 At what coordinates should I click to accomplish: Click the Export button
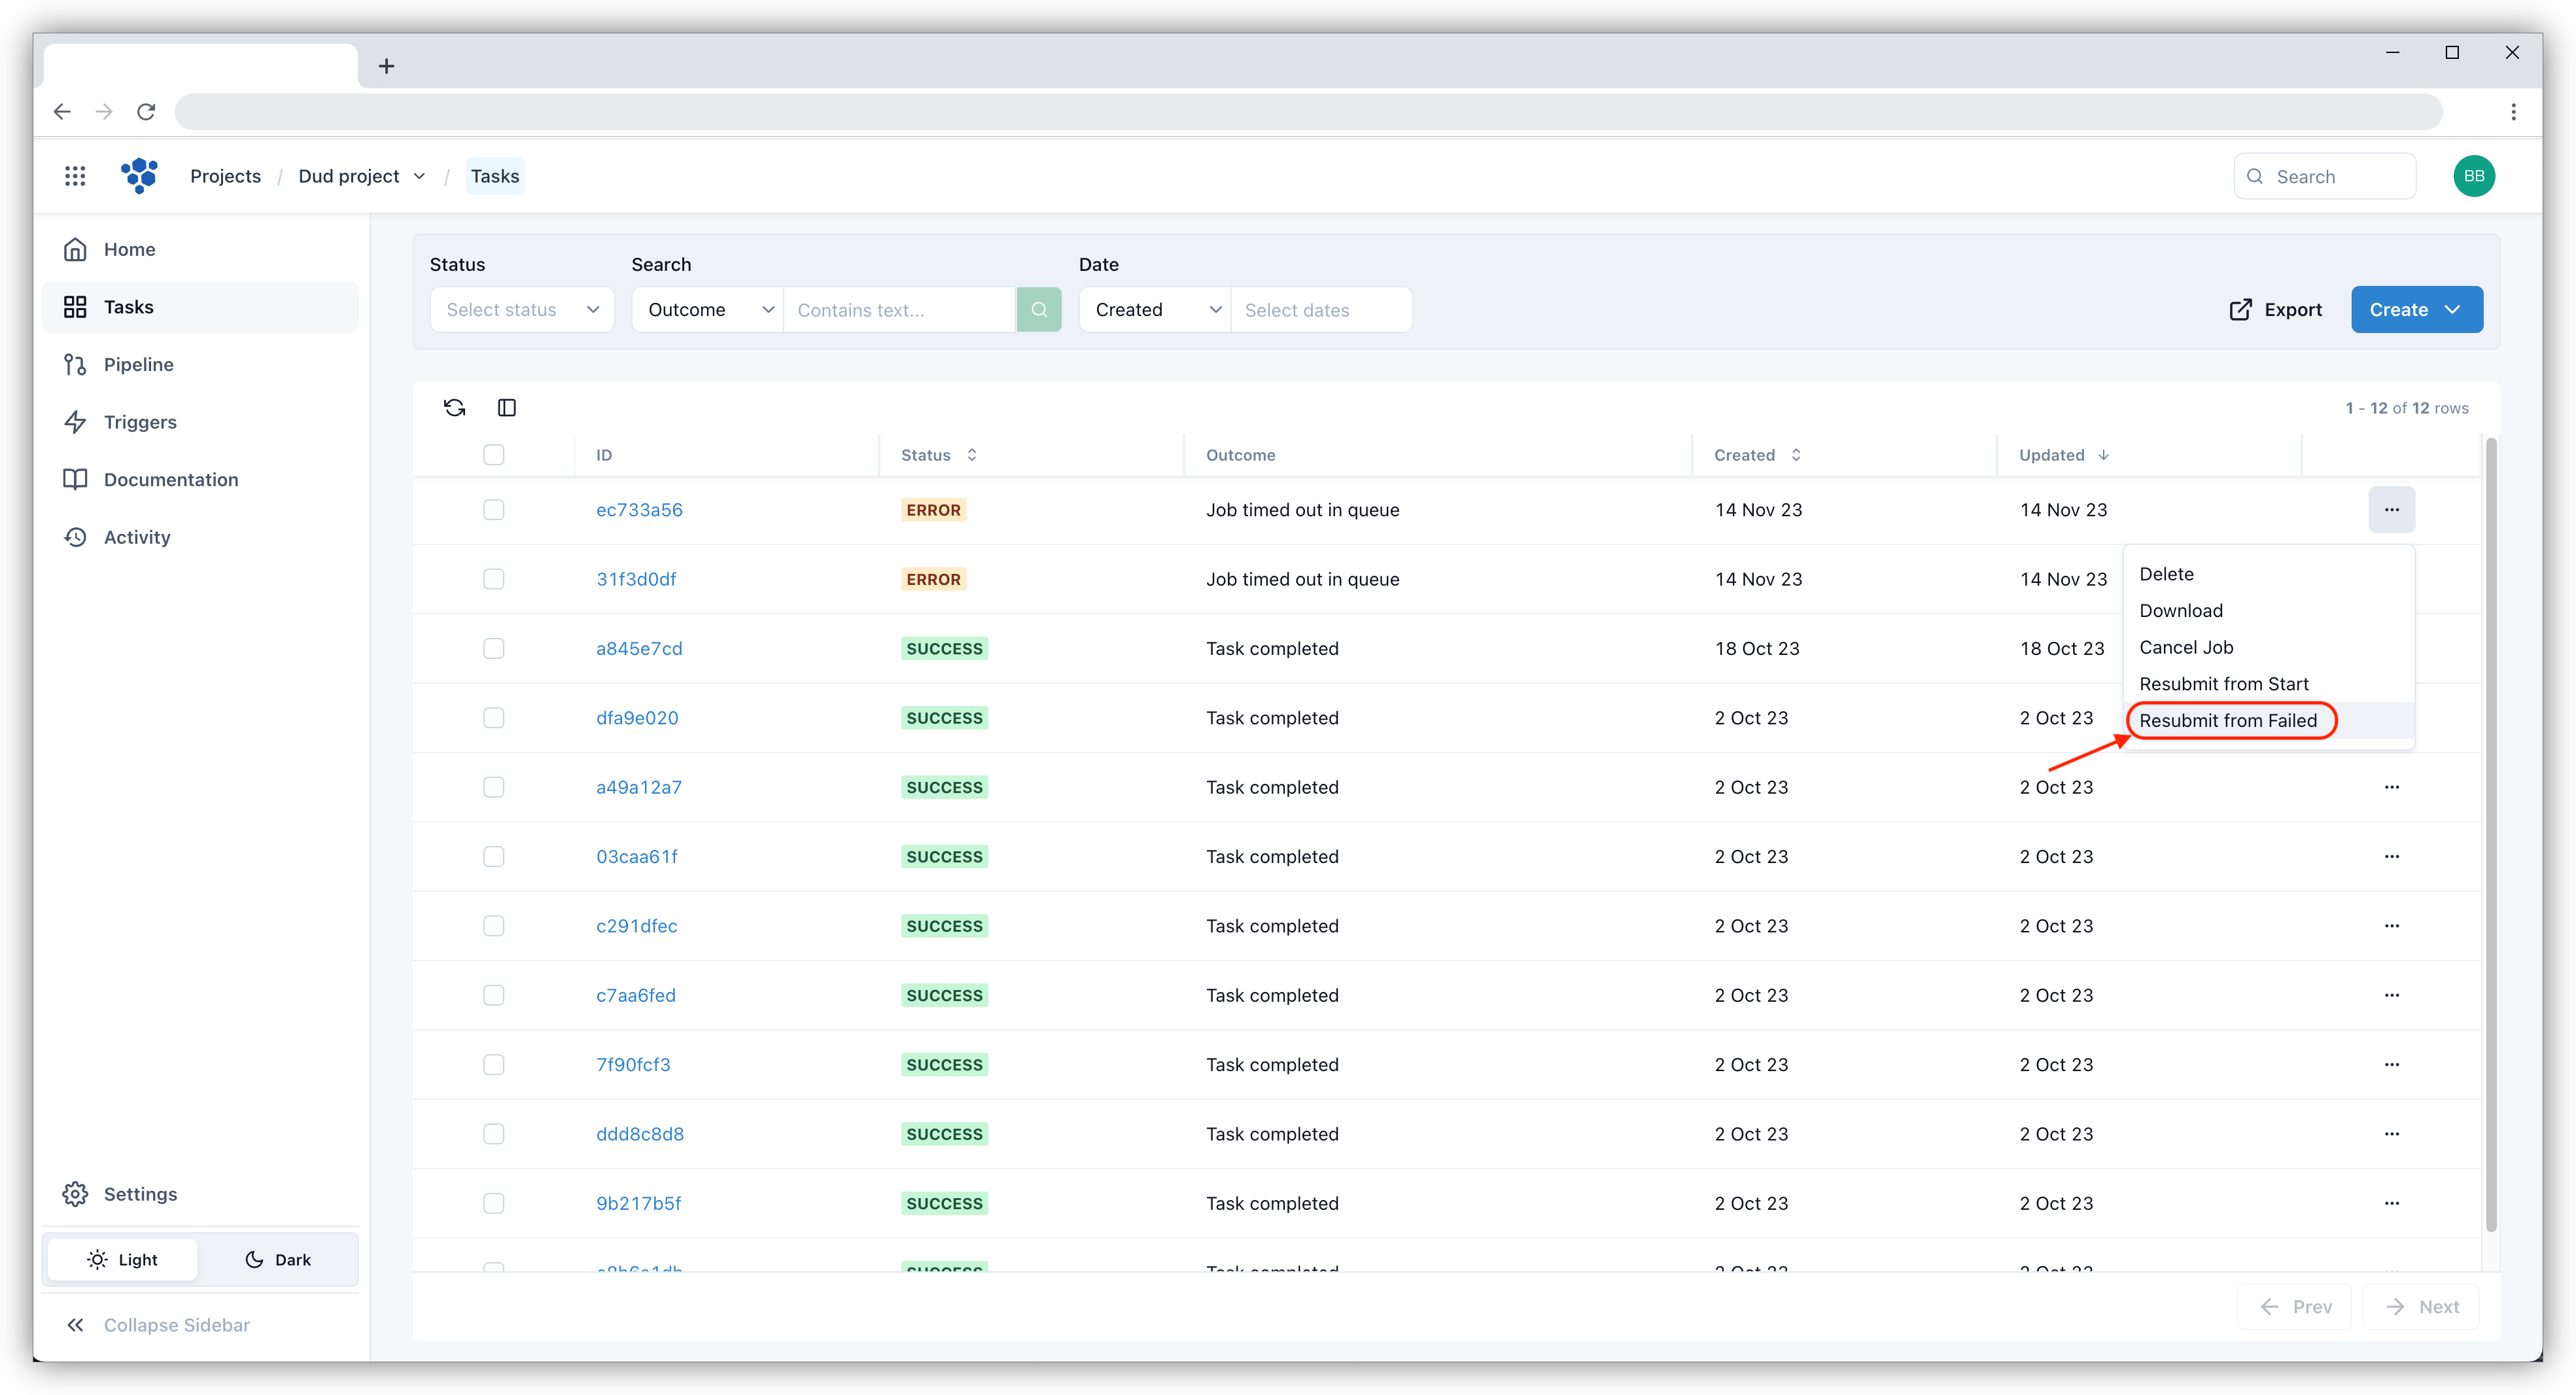2275,310
